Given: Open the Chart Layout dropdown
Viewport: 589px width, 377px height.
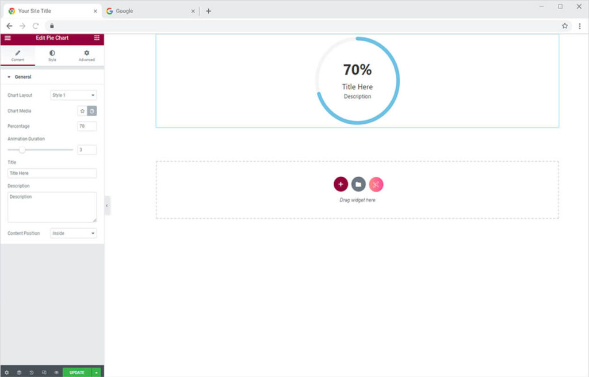Looking at the screenshot, I should tap(74, 96).
